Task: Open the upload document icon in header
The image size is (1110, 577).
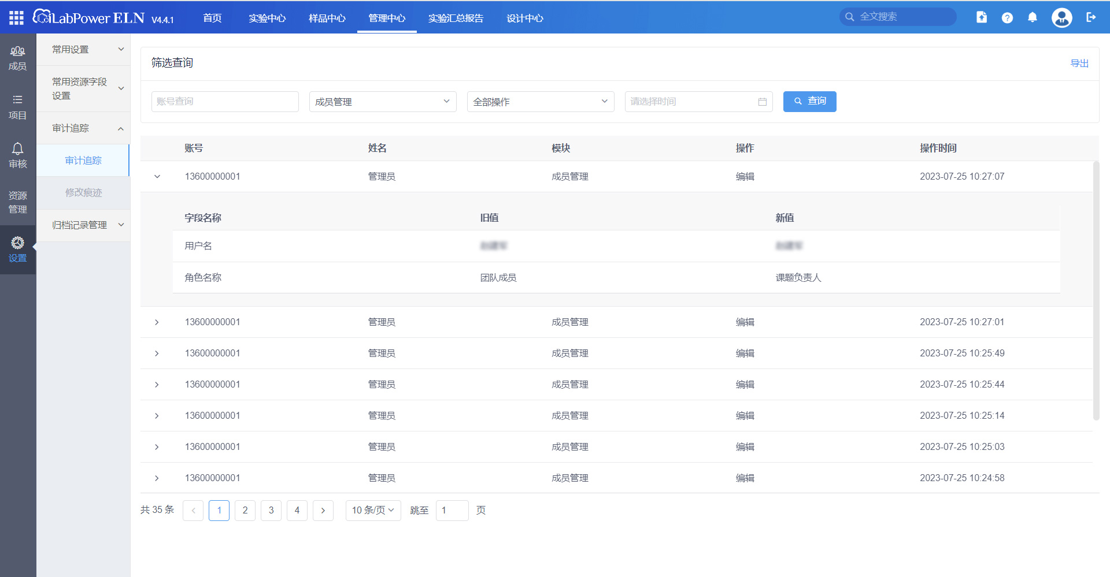Action: click(982, 17)
